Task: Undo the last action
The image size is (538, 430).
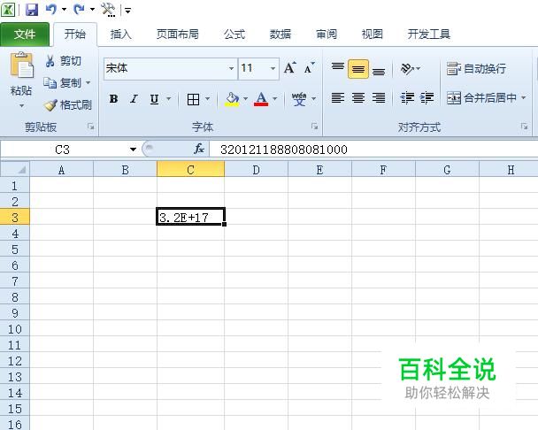Action: pyautogui.click(x=51, y=9)
